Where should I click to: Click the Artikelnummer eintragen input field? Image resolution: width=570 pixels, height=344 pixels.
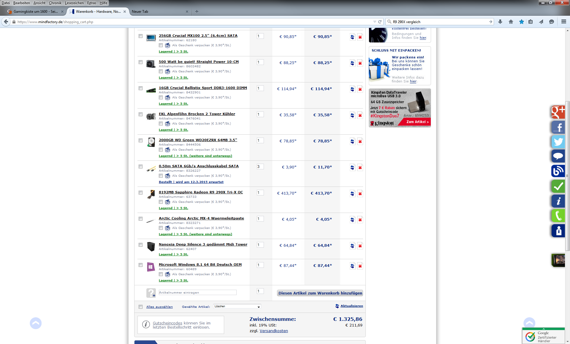pyautogui.click(x=197, y=293)
